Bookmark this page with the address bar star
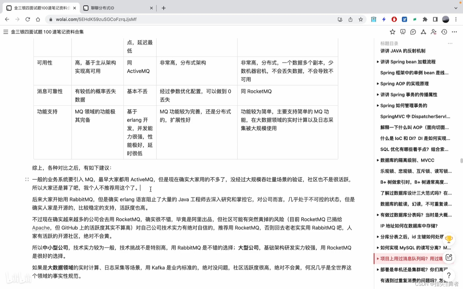Screen dimensions: 463x289 point(361,19)
